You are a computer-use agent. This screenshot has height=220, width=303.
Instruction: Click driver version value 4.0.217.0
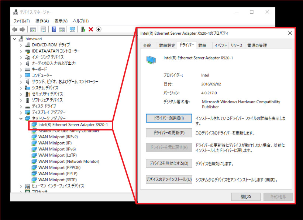pos(209,93)
